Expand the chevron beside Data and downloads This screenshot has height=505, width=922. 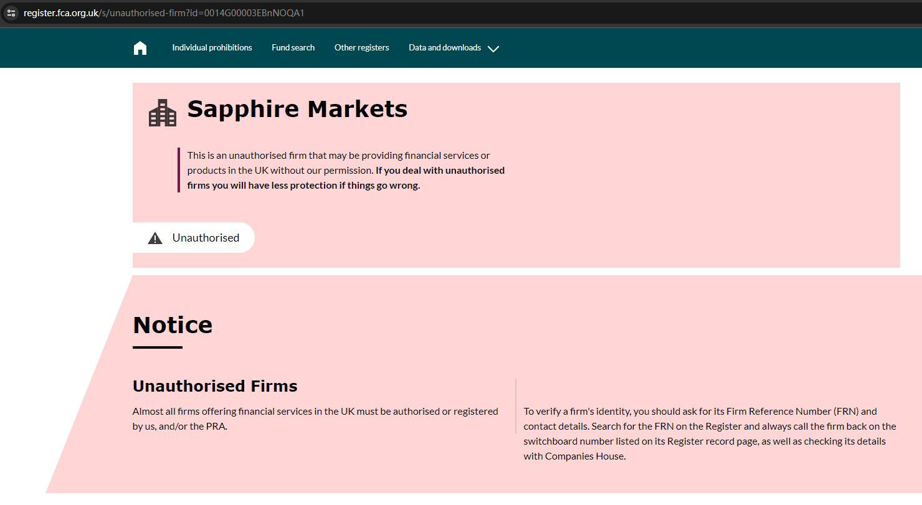tap(493, 49)
